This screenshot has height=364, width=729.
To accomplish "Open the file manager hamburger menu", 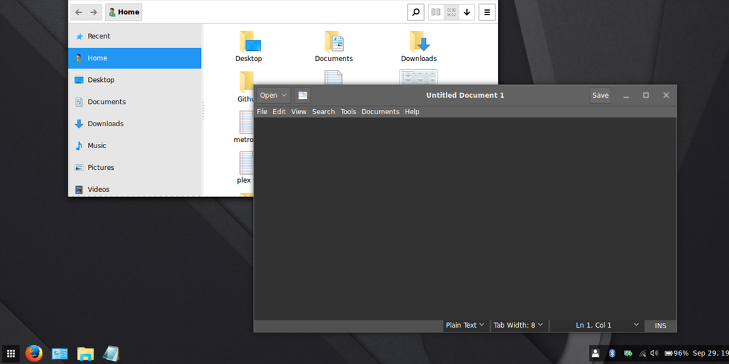I will [487, 12].
